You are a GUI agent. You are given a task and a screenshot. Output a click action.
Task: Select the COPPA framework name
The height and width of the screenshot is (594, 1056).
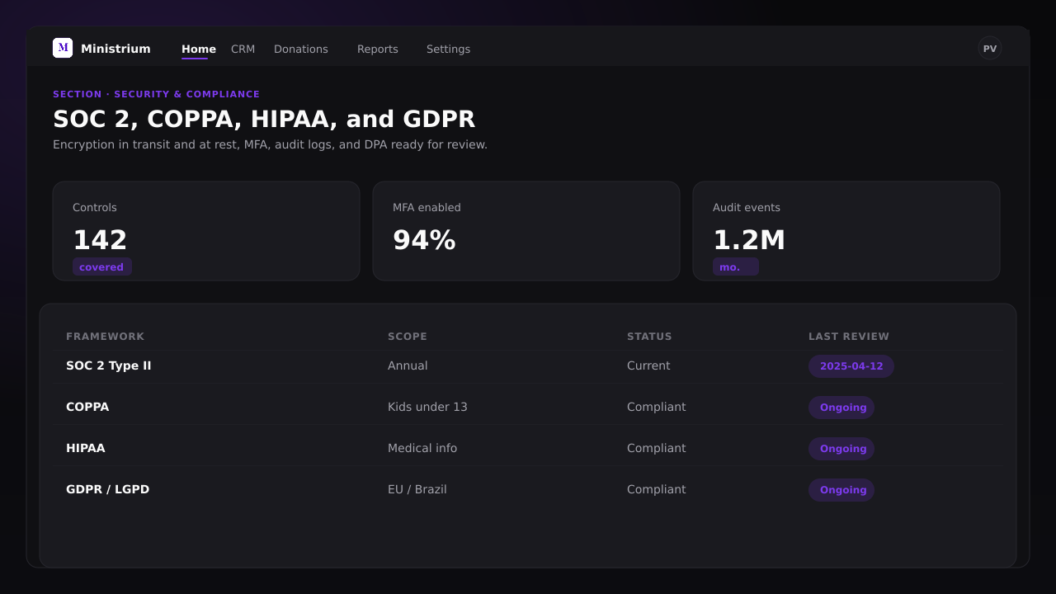click(87, 407)
